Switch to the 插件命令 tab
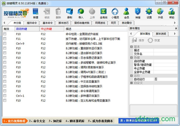The width and height of the screenshot is (180, 126). pyautogui.click(x=32, y=23)
